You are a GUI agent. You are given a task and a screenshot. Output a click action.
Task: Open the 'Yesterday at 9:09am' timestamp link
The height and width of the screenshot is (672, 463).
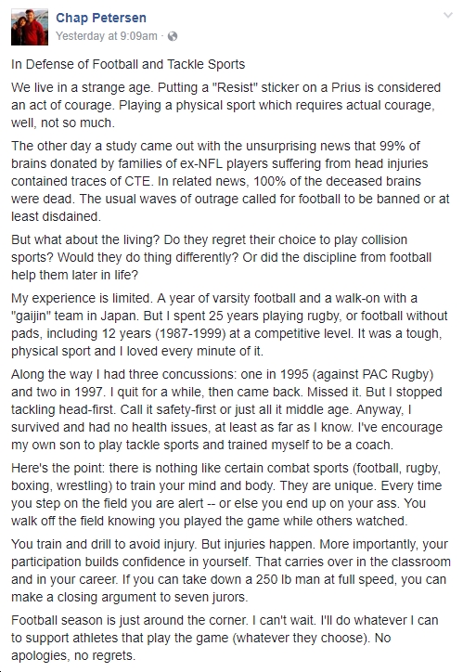point(107,36)
